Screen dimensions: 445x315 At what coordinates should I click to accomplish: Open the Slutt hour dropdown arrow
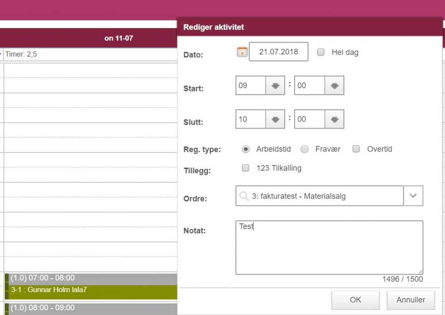(x=275, y=119)
